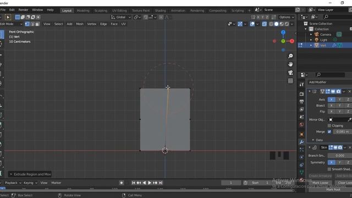Image resolution: width=352 pixels, height=198 pixels.
Task: Collapse the Skin modifier panel
Action: click(x=310, y=147)
